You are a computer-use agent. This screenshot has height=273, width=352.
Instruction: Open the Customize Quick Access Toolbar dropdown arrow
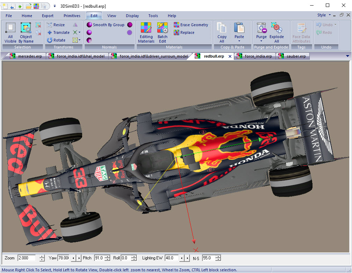[55, 6]
